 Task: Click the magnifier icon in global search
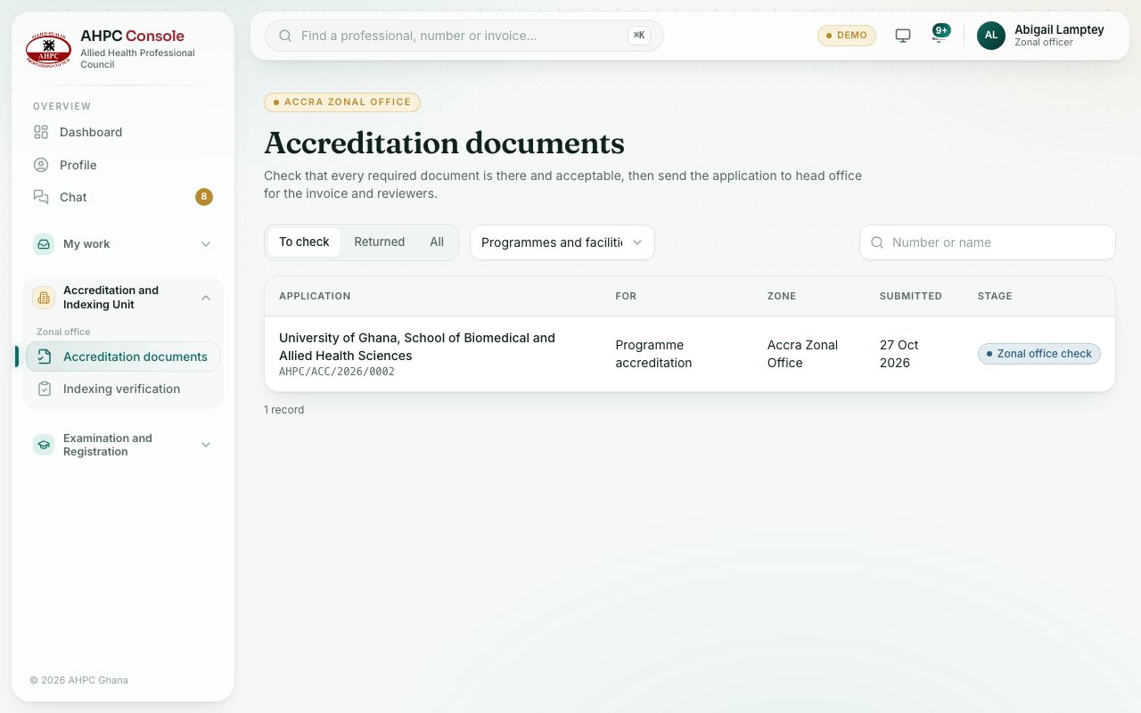coord(286,36)
